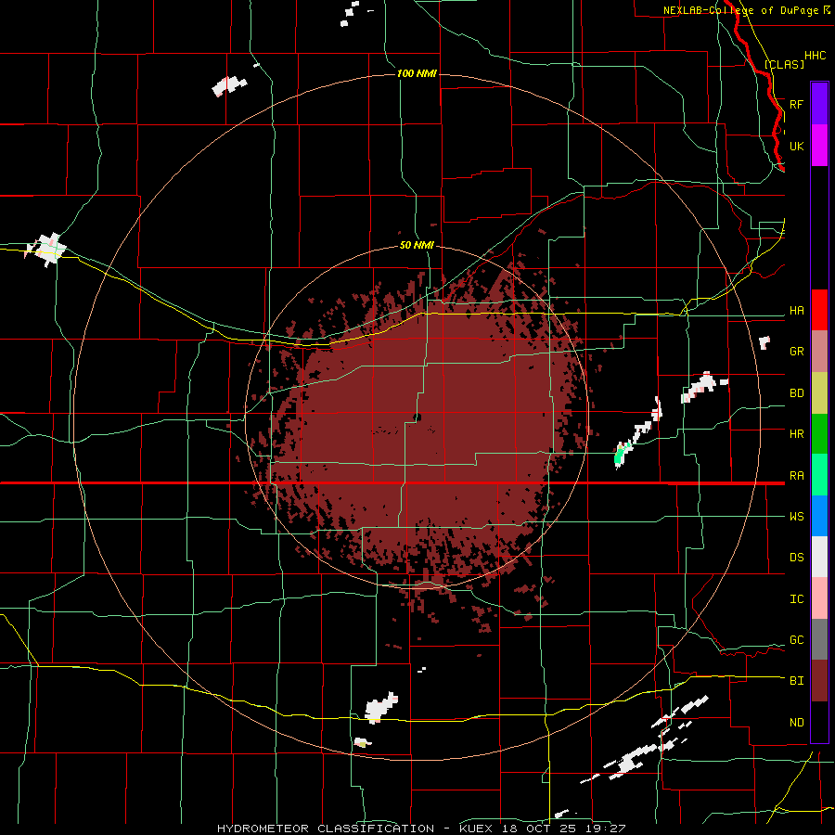Click the '50 NMI' range ring label
Image resolution: width=835 pixels, height=835 pixels.
417,246
